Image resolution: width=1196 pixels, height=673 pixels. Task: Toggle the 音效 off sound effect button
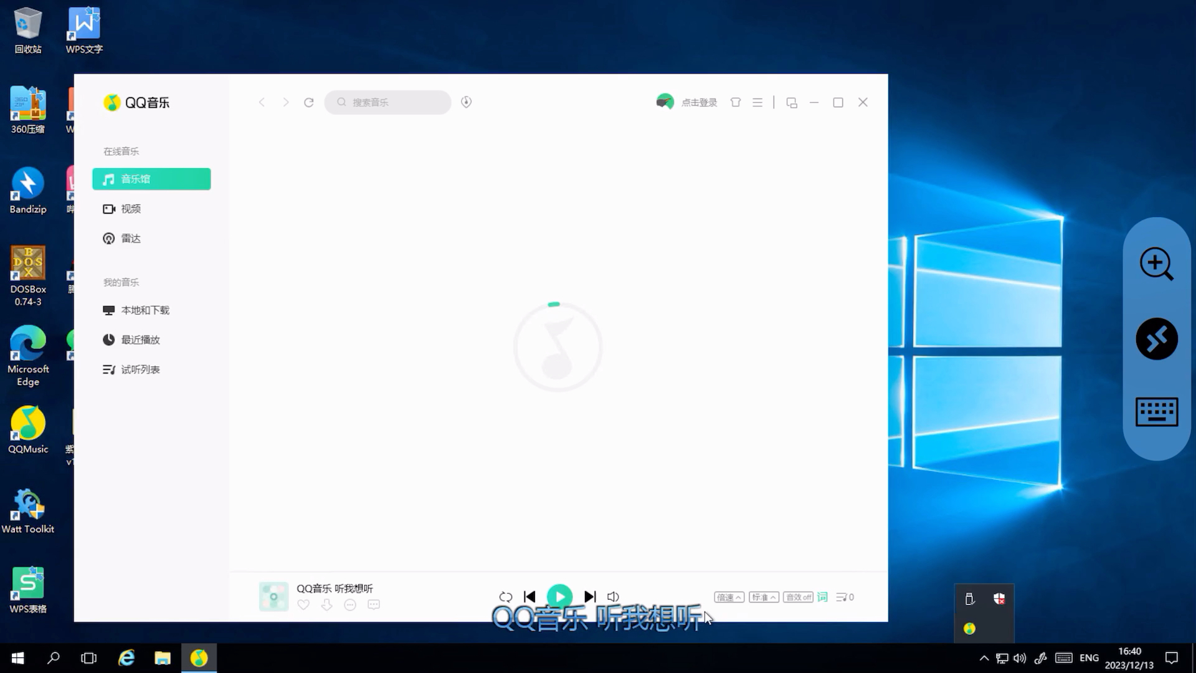pyautogui.click(x=798, y=597)
